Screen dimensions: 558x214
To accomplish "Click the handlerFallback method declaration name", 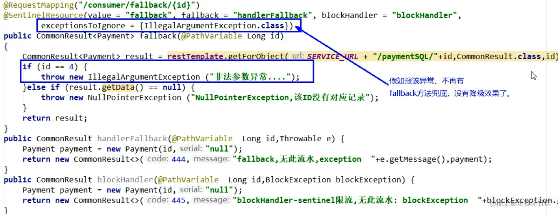I will point(132,139).
